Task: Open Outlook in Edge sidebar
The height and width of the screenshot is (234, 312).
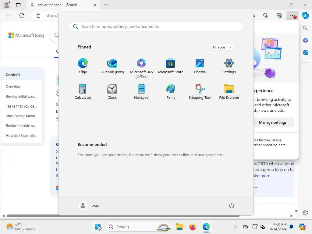Action: pos(305,52)
